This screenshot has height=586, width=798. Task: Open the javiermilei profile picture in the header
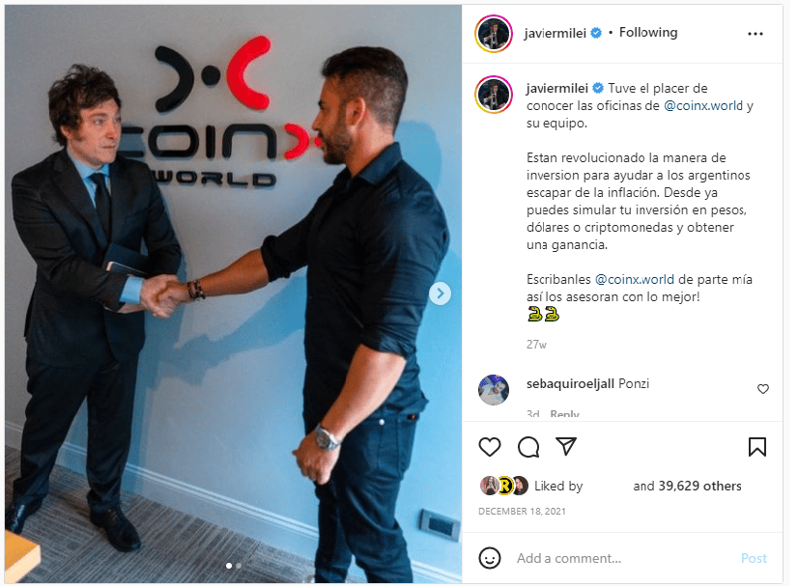(x=494, y=34)
